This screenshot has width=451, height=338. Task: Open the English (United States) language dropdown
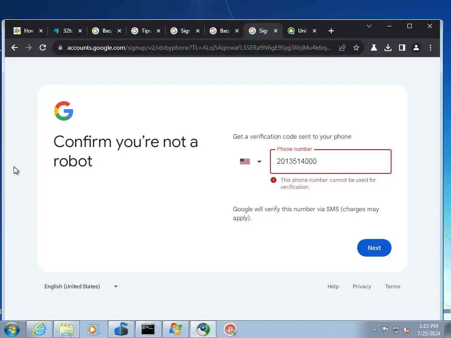coord(81,286)
